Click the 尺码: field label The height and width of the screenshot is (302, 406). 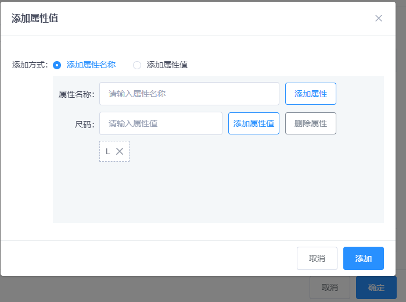pyautogui.click(x=84, y=124)
